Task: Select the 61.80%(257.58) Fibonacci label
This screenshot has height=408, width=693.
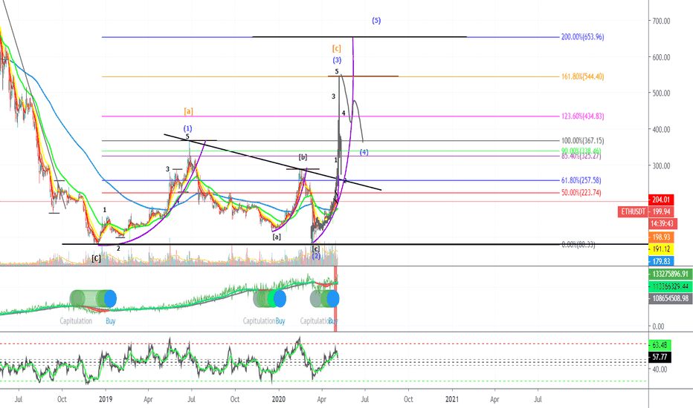Action: pyautogui.click(x=581, y=180)
